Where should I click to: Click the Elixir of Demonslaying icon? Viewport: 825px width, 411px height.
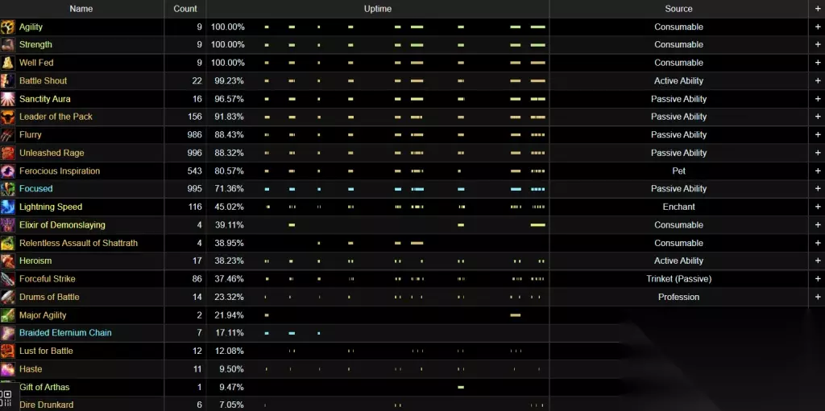click(7, 225)
